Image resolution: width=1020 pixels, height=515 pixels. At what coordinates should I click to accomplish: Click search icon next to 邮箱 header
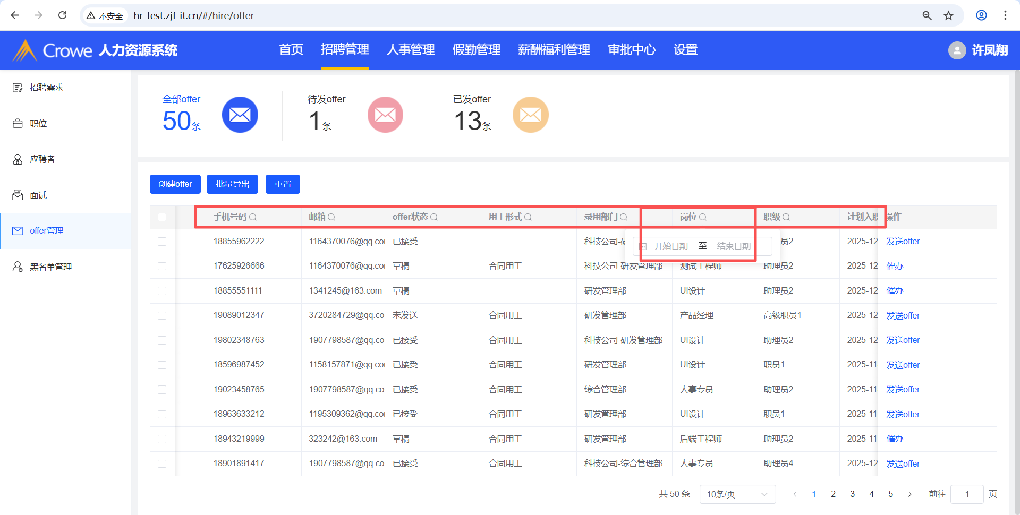tap(331, 217)
